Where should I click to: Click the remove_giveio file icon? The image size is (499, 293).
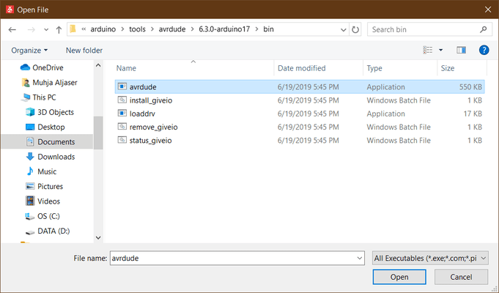122,127
